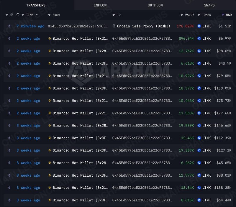
Task: Click the Binance logo in the $79.55K row
Action: coord(50,76)
